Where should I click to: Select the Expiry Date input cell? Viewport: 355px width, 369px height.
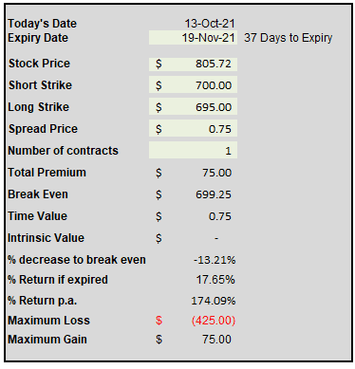[x=193, y=38]
